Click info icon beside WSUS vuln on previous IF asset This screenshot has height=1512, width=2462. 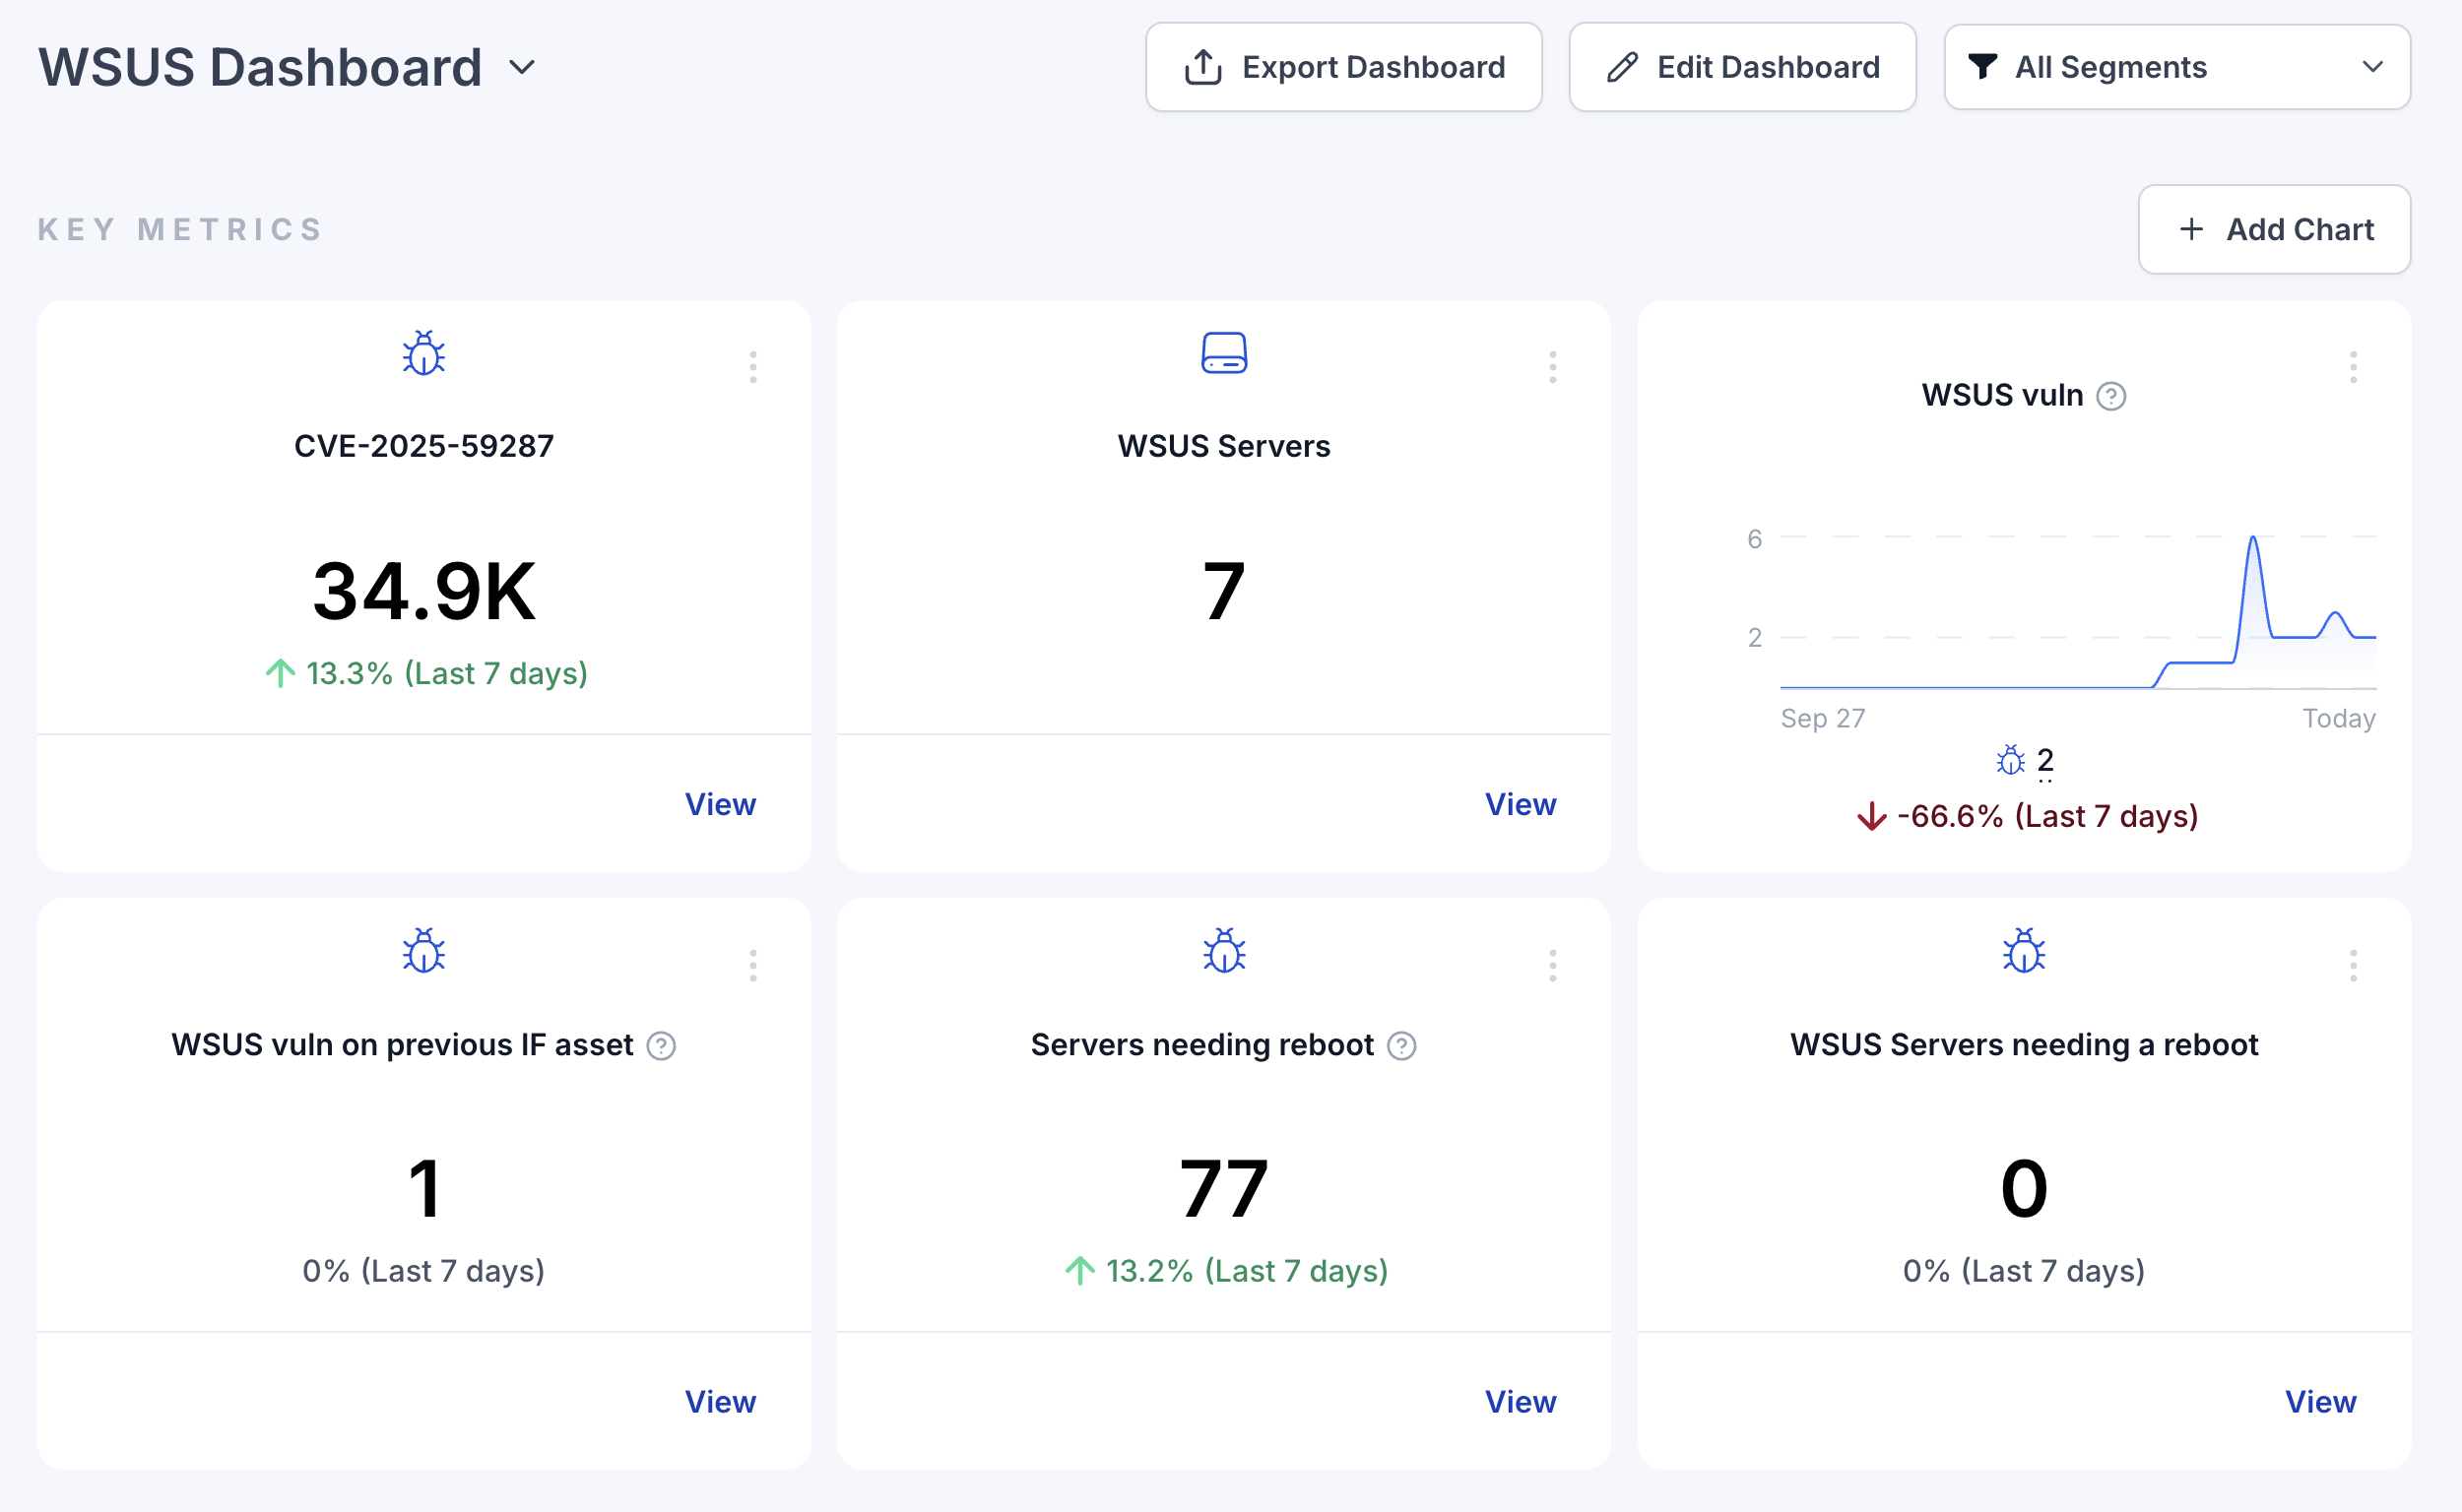tap(661, 1046)
